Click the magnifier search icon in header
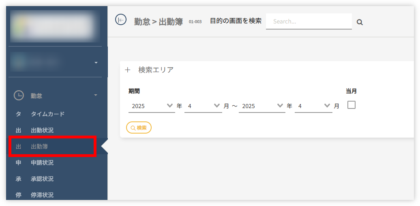Image resolution: width=420 pixels, height=206 pixels. [360, 22]
